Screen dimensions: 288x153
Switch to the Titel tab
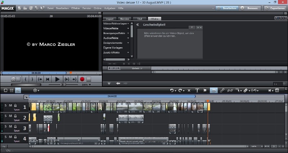point(140,19)
